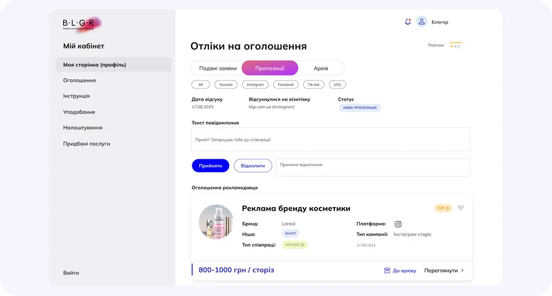Click the notification bell icon
The width and height of the screenshot is (552, 296).
(x=407, y=22)
